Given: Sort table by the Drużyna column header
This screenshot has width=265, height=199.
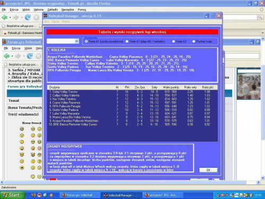Looking at the screenshot, I should pyautogui.click(x=80, y=87).
